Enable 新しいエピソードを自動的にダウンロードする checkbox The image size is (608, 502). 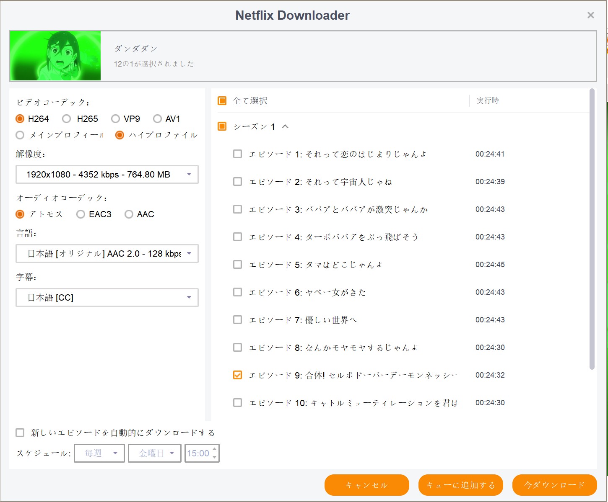(x=20, y=433)
